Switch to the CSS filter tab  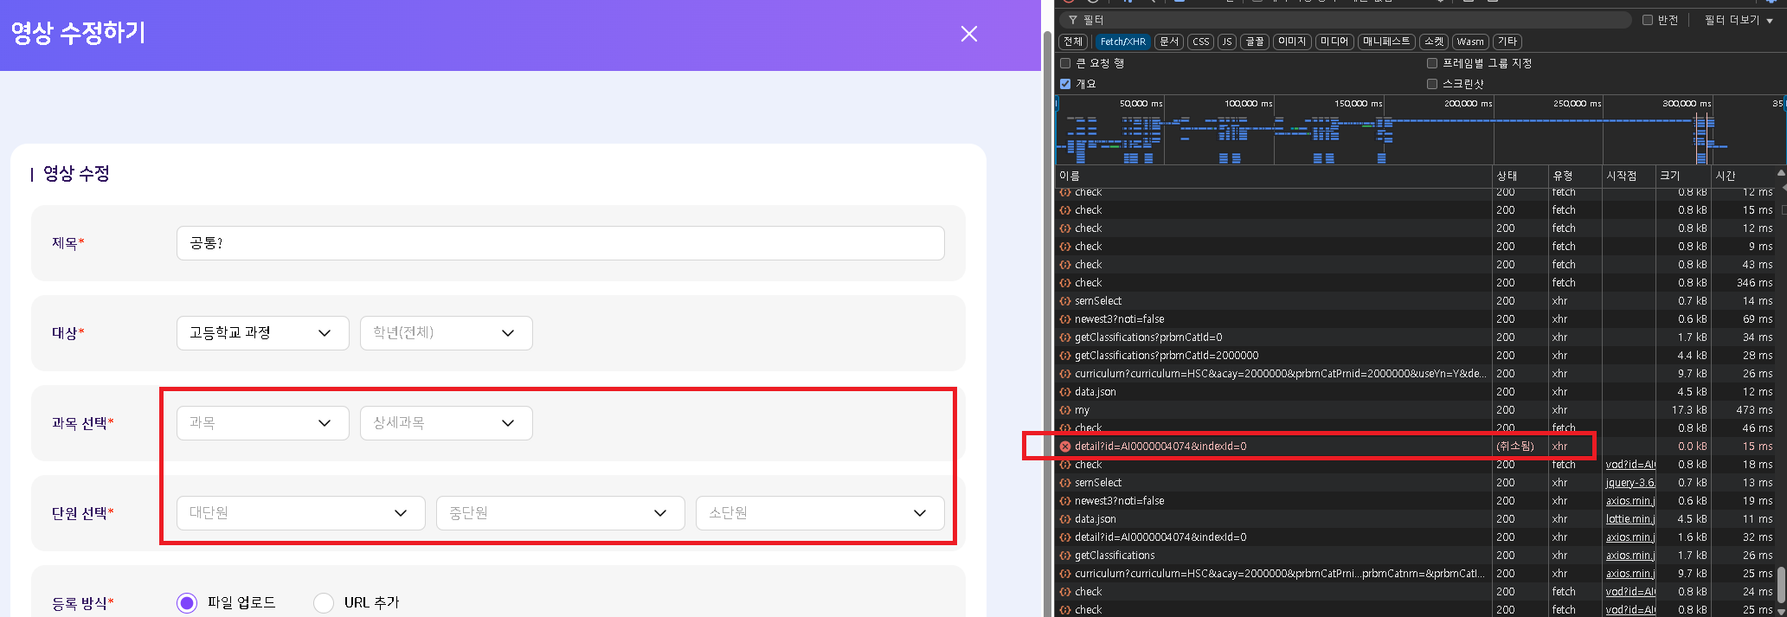(x=1200, y=42)
